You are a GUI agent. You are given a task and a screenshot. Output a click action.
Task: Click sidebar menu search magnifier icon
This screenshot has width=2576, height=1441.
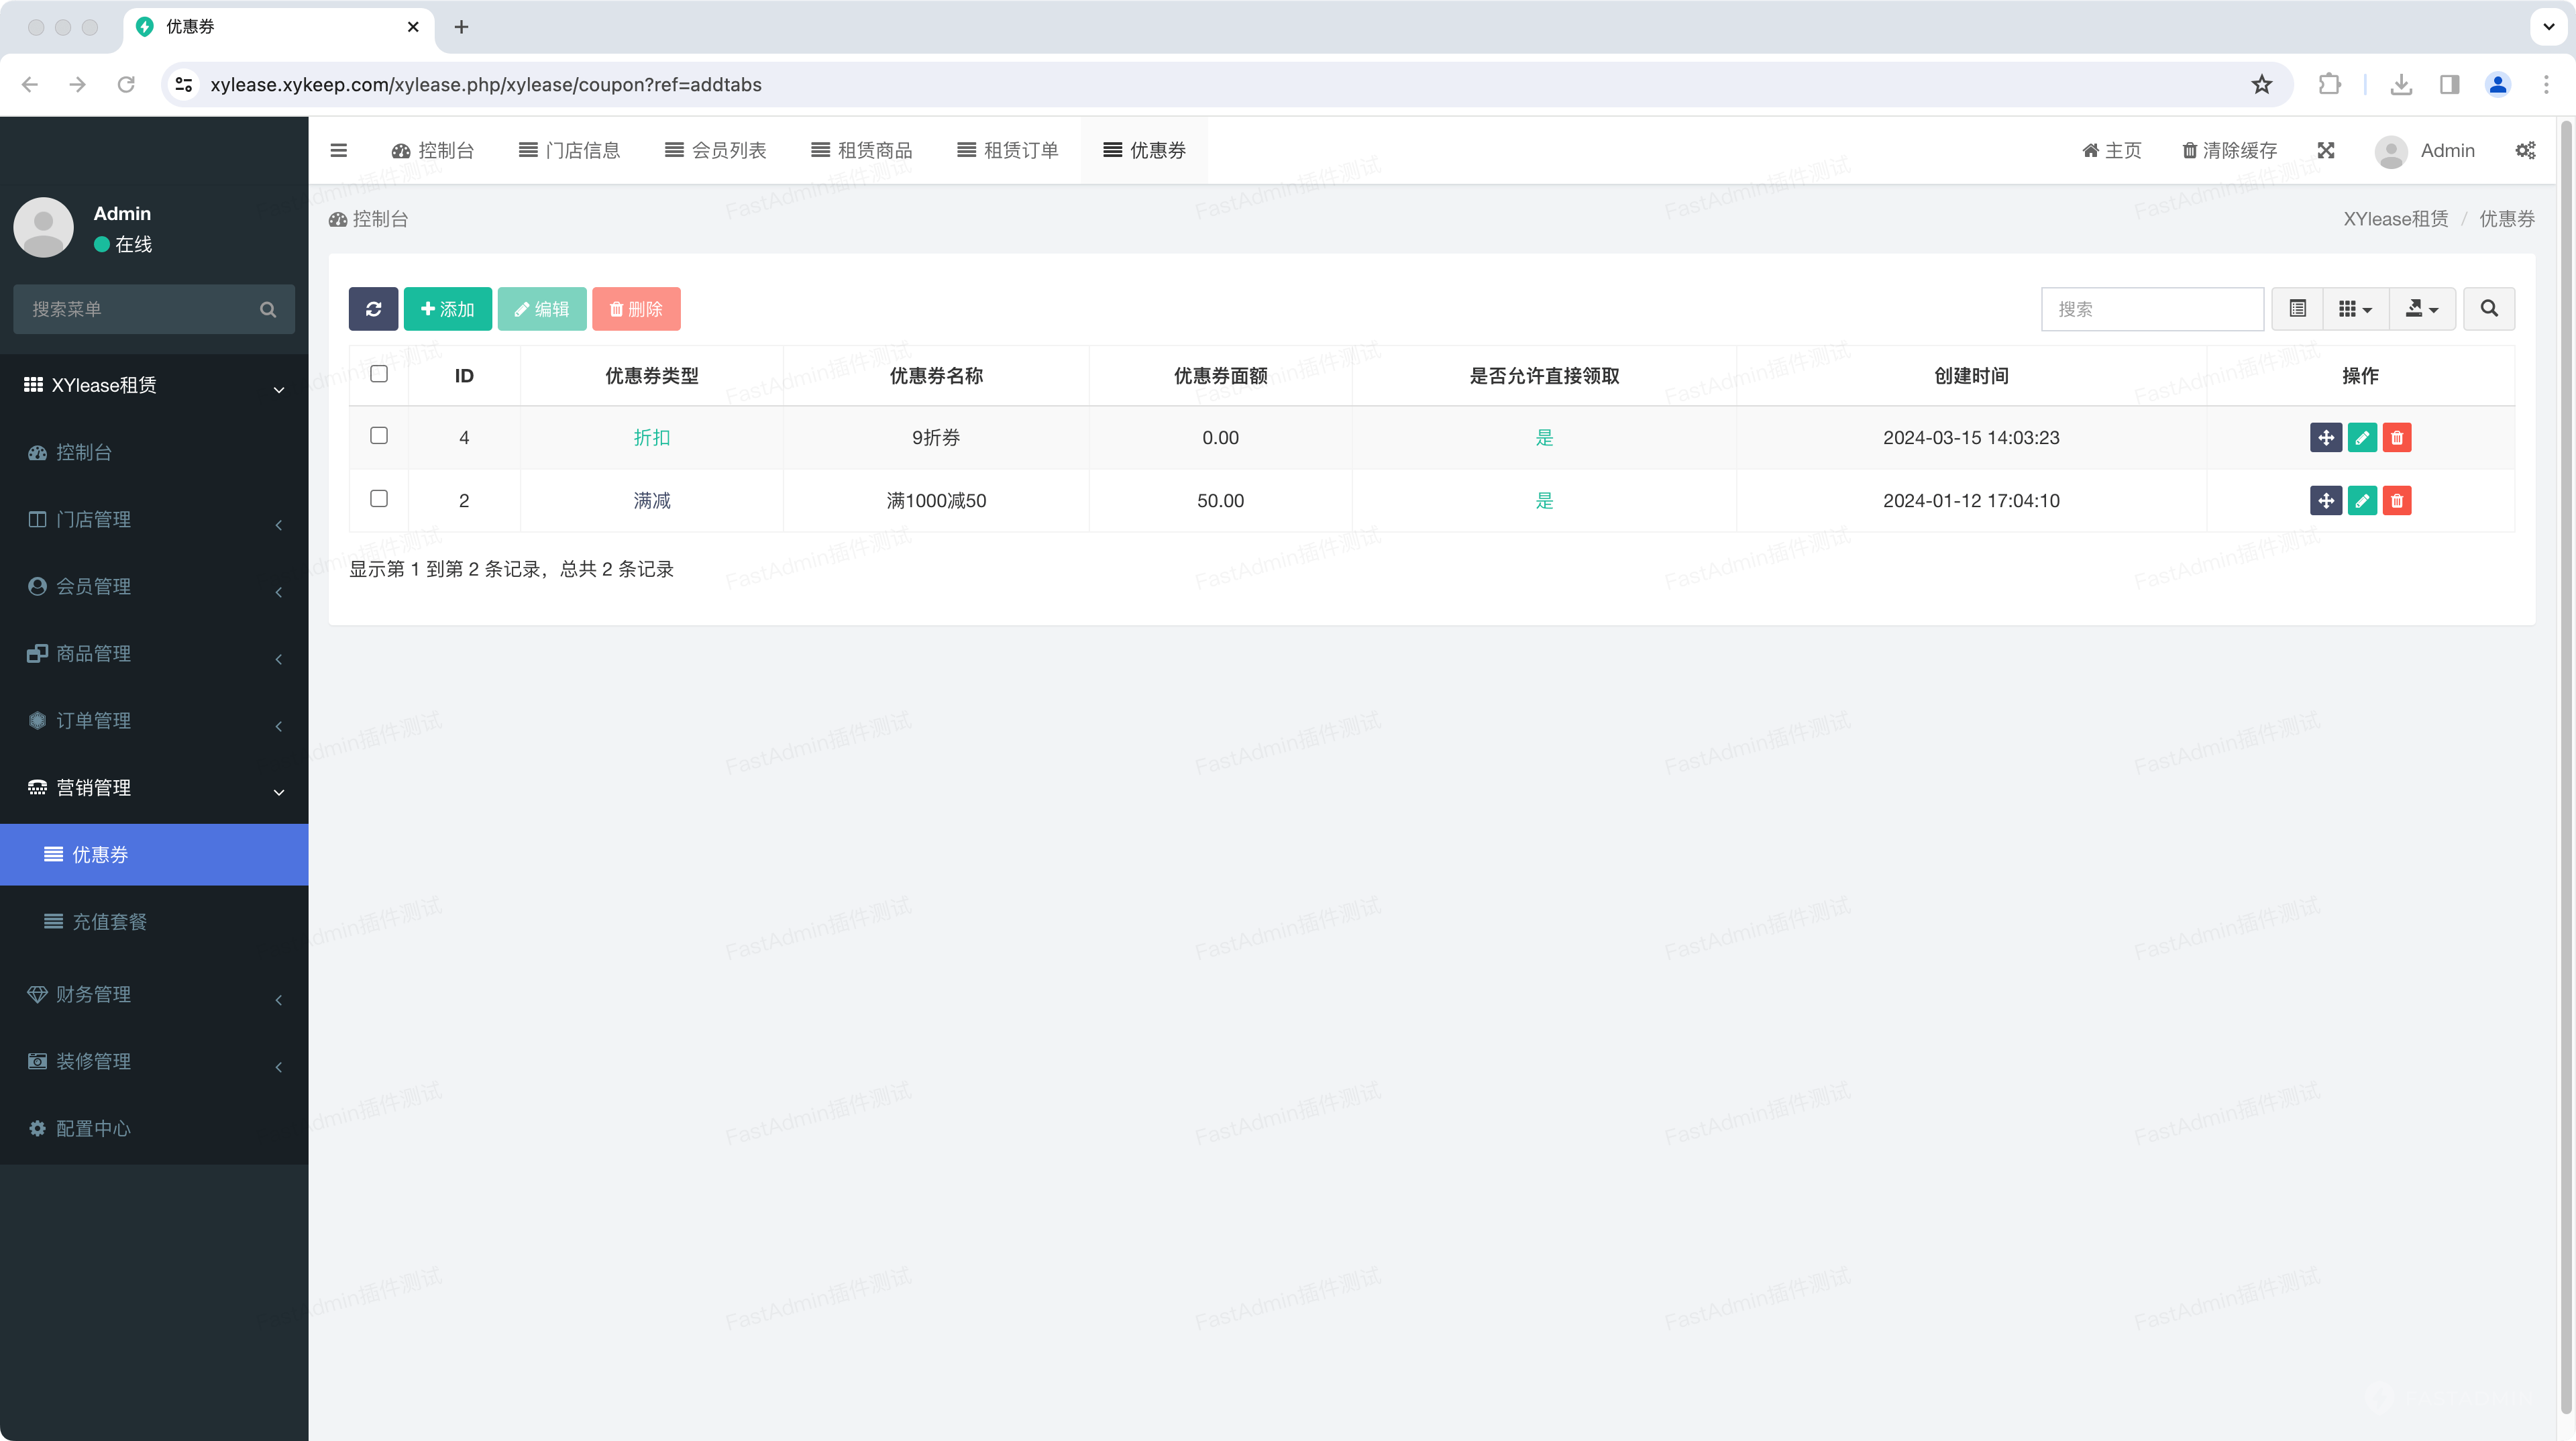pos(268,310)
